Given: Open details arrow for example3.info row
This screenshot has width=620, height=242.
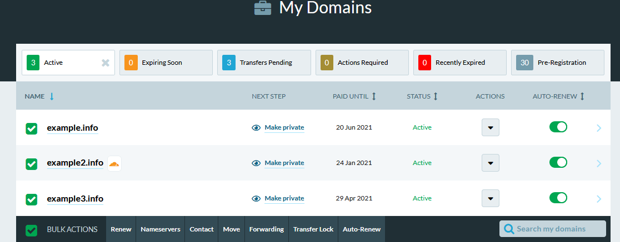Looking at the screenshot, I should coord(599,199).
